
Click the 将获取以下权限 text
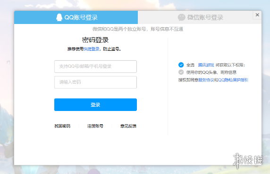(x=230, y=65)
